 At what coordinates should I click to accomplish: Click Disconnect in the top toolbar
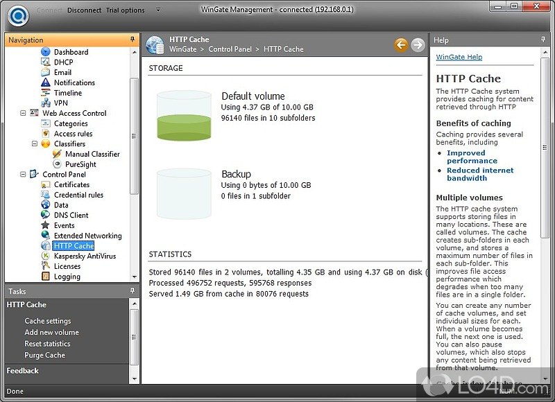coord(84,10)
